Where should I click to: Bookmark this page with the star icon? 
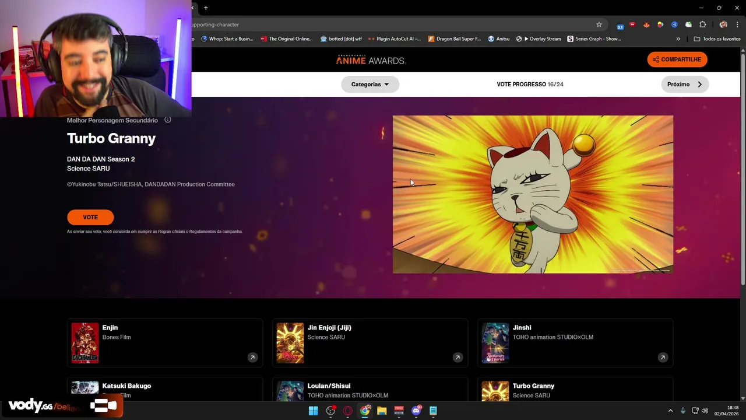pos(599,24)
